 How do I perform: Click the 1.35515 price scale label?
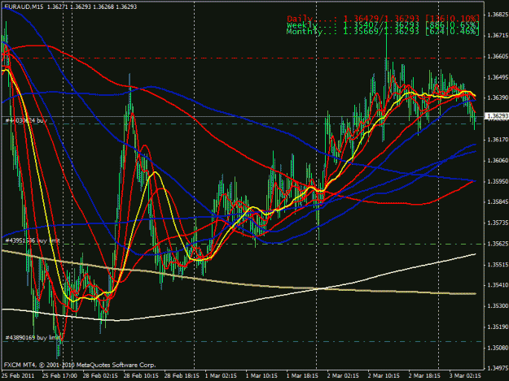(498, 265)
